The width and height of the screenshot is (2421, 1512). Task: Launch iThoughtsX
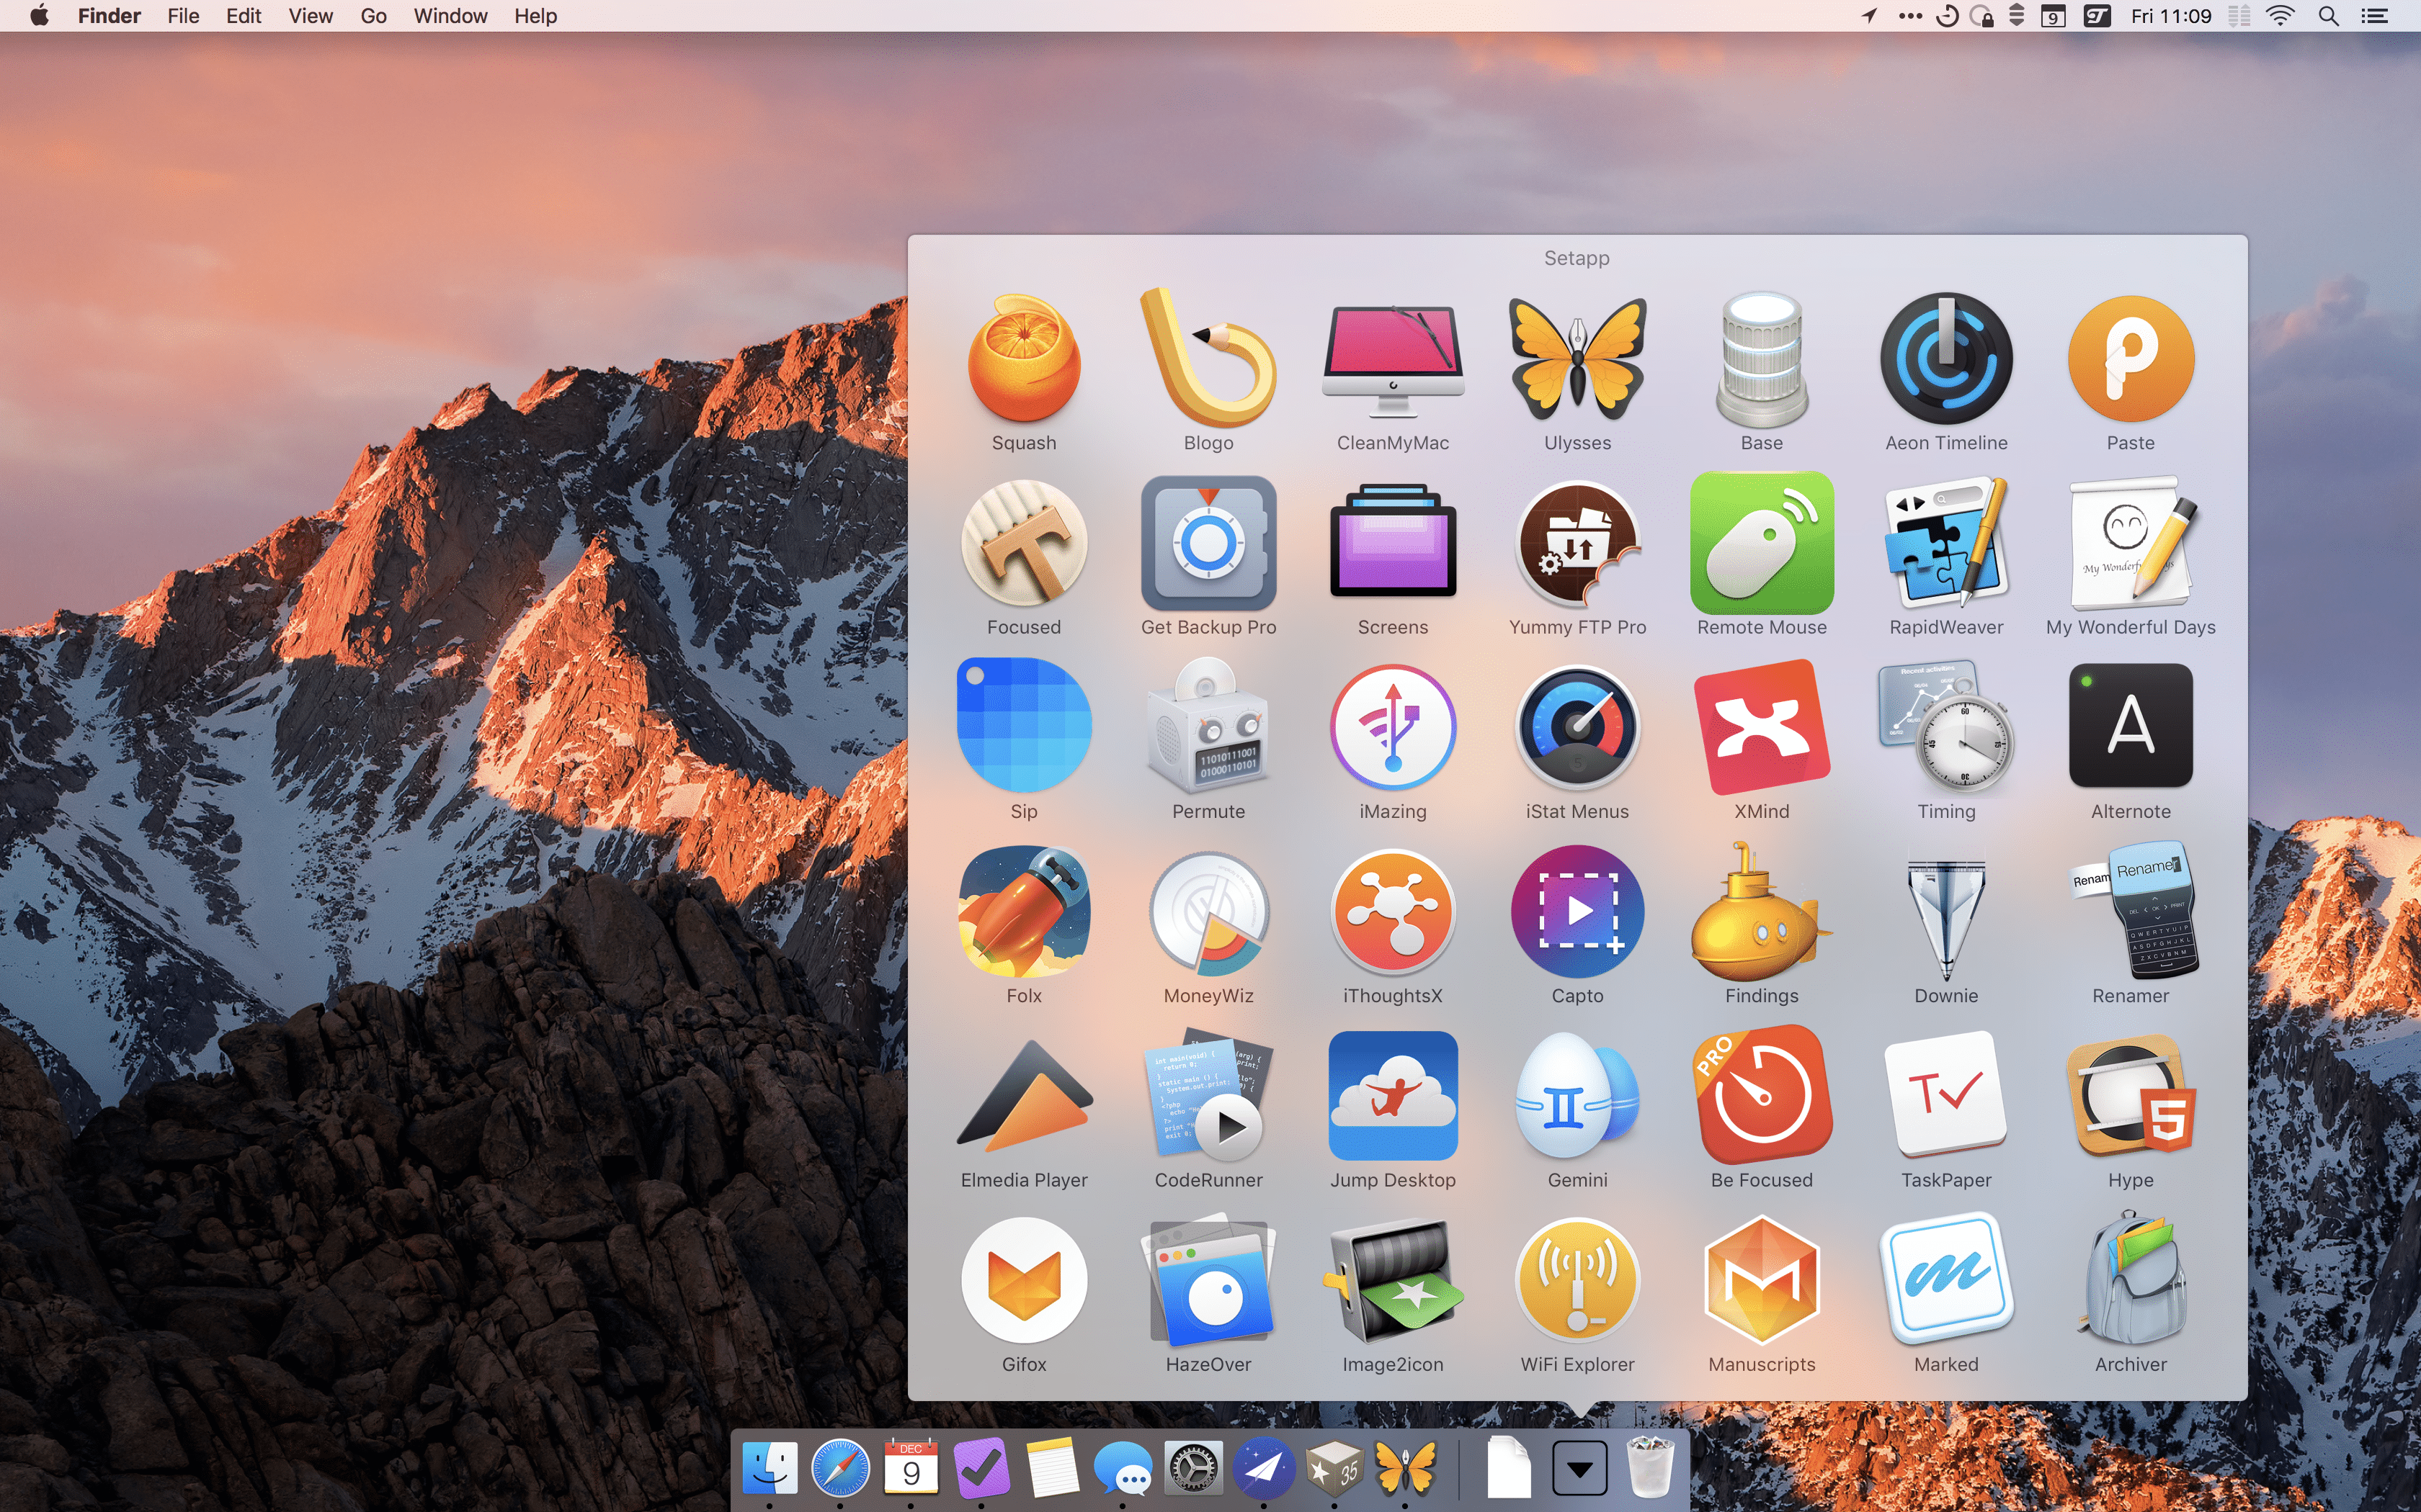[x=1393, y=911]
